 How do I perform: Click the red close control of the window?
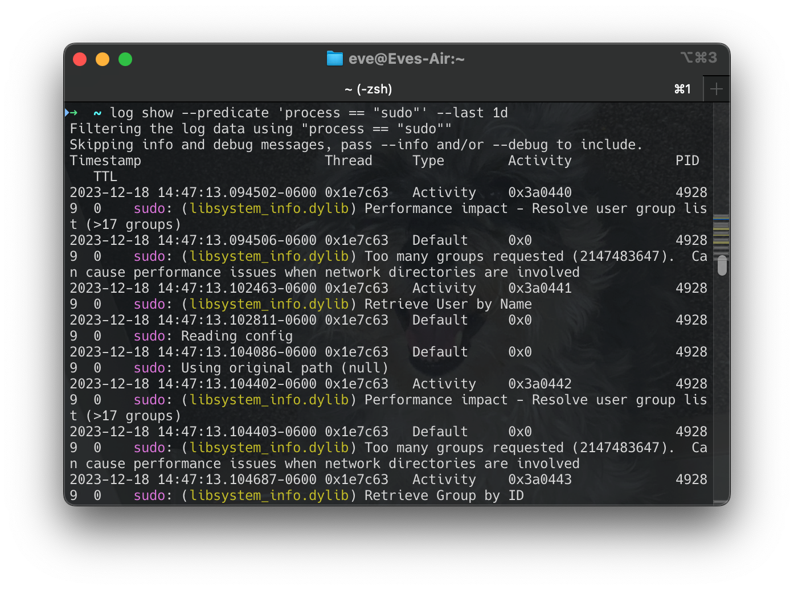coord(80,59)
